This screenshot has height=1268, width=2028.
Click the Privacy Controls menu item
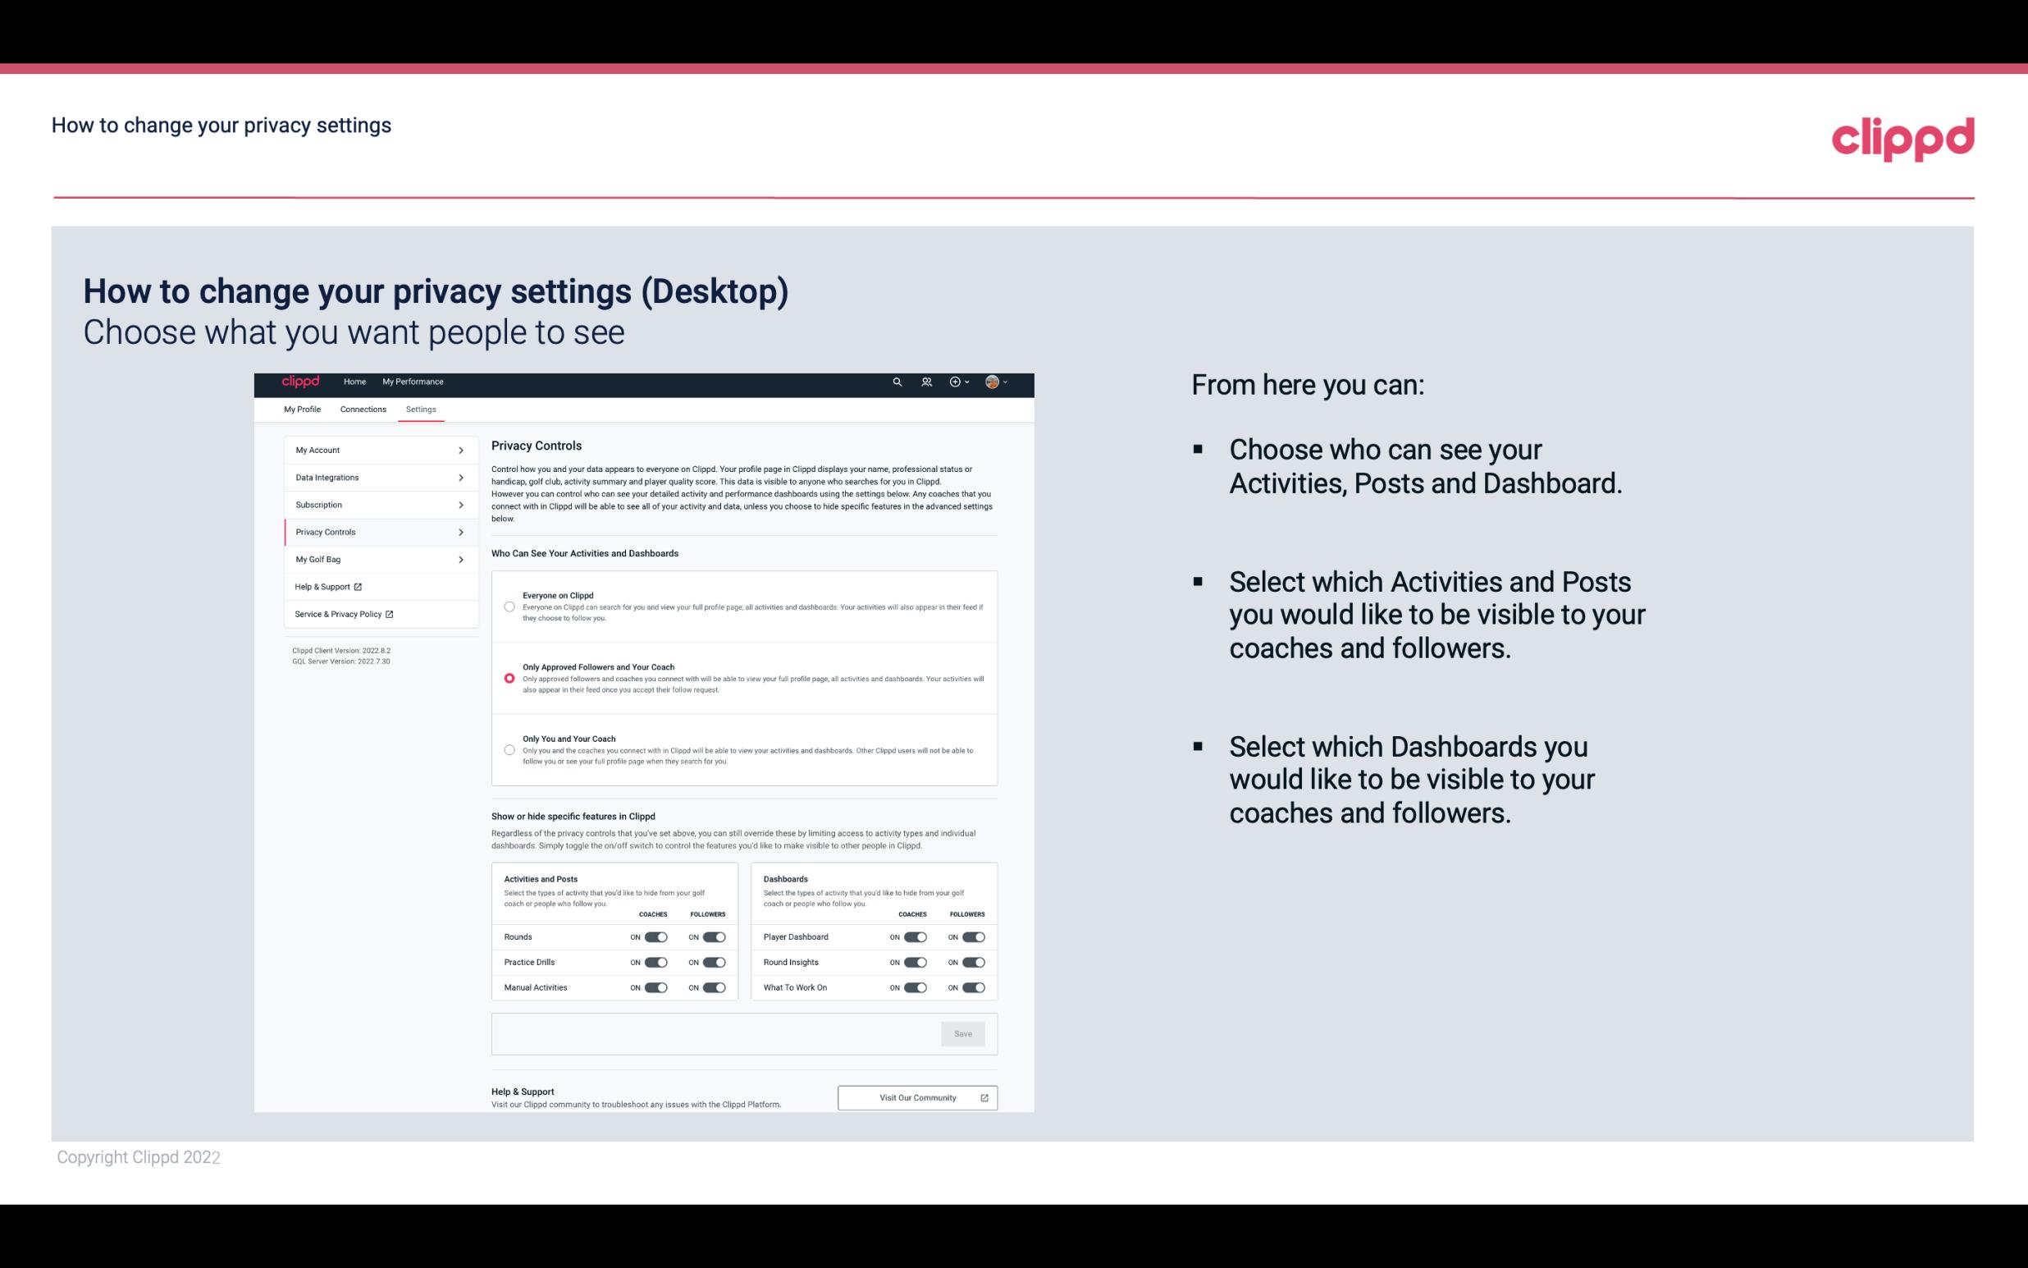(x=374, y=532)
